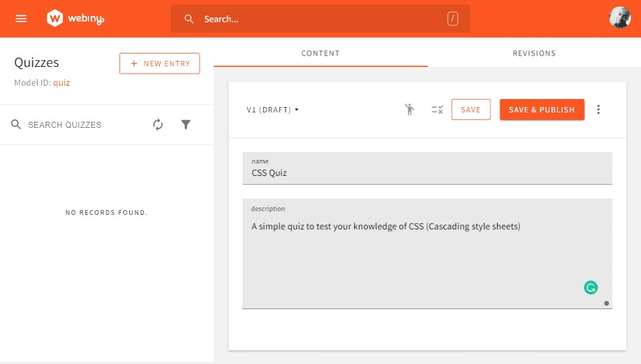Click into the name field
This screenshot has width=641, height=364.
point(427,173)
